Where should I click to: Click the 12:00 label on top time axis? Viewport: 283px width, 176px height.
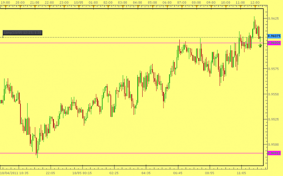[x=255, y=3]
